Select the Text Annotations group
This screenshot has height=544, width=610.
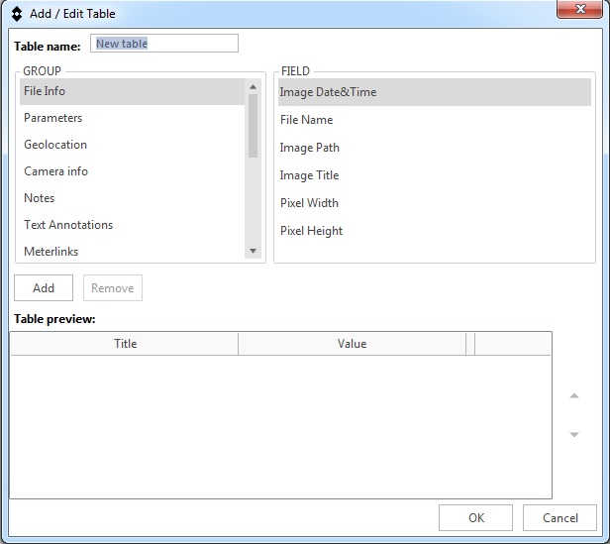(x=68, y=225)
